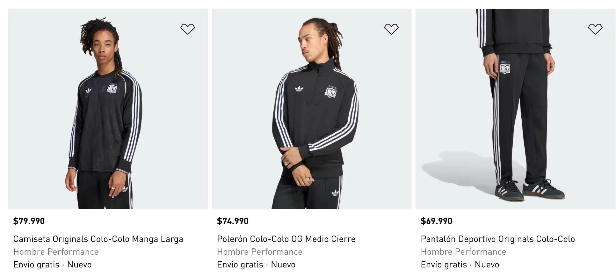Image resolution: width=616 pixels, height=277 pixels.
Task: Click Hombre Performance under the Pantalón
Action: click(x=463, y=252)
